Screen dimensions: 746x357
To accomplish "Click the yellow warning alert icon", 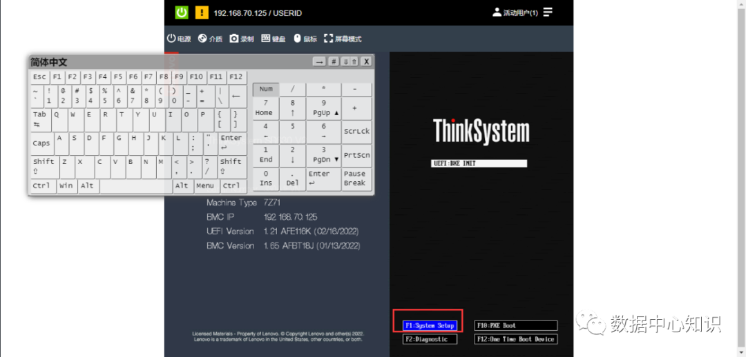I will coord(202,12).
